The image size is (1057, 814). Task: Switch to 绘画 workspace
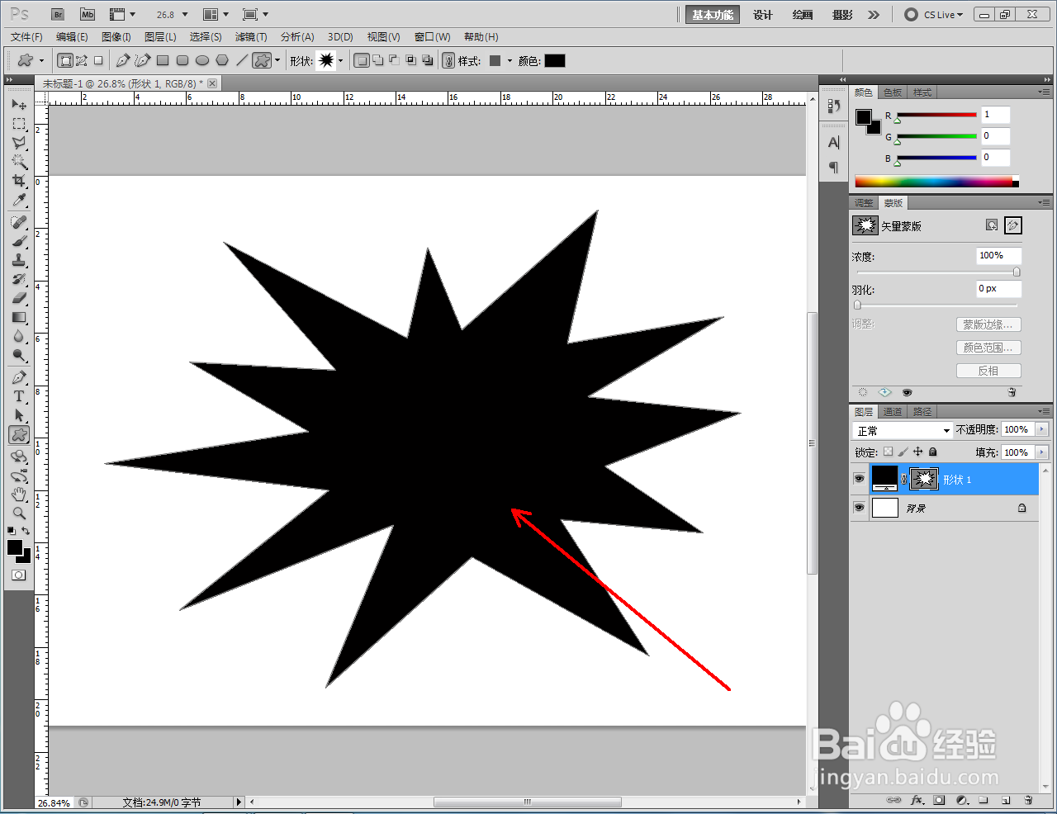click(803, 15)
